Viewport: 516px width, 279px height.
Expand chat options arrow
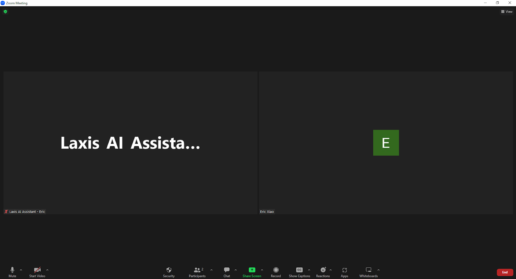click(x=236, y=270)
